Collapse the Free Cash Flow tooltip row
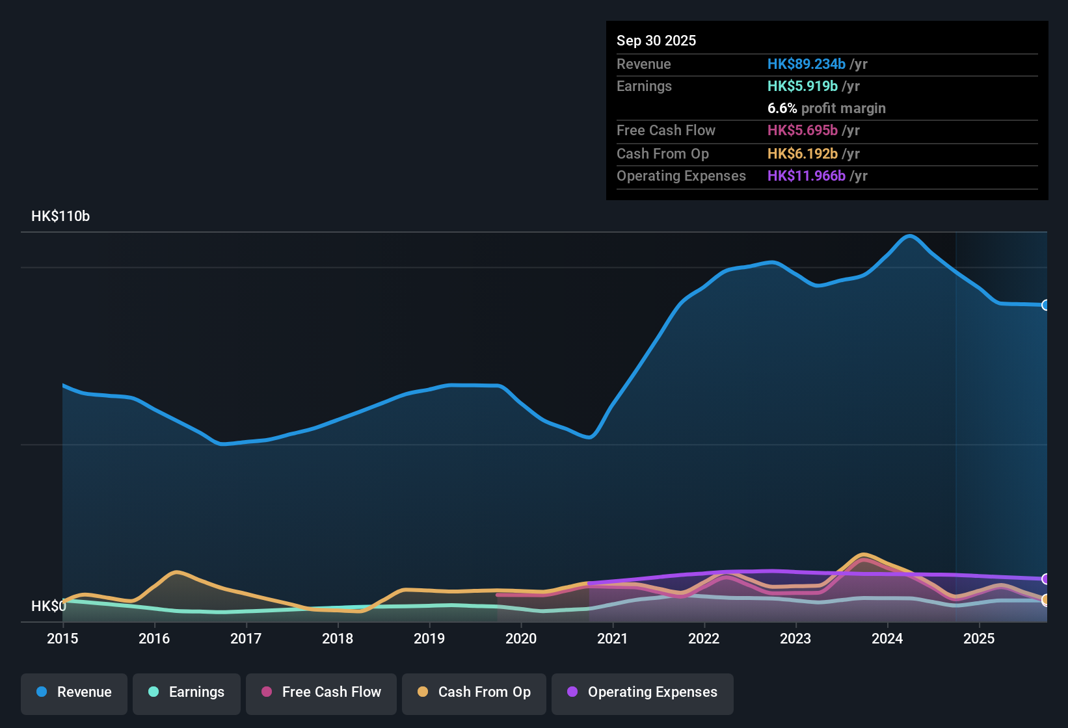The width and height of the screenshot is (1068, 728). [x=666, y=131]
